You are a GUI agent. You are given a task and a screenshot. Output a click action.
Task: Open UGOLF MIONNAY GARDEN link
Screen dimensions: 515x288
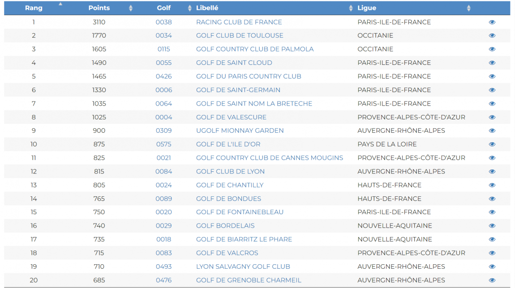(240, 131)
